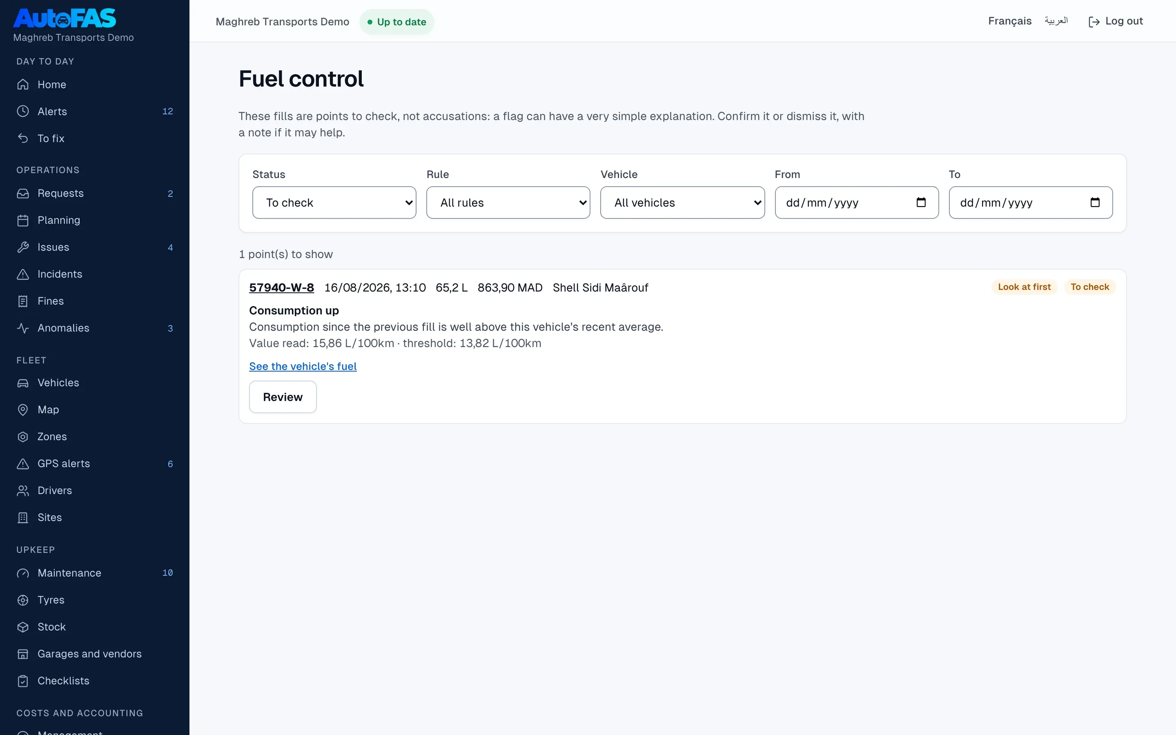
Task: Open the Alerts menu item label
Action: tap(52, 111)
